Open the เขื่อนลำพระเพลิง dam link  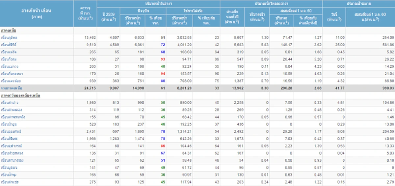(x=13, y=117)
